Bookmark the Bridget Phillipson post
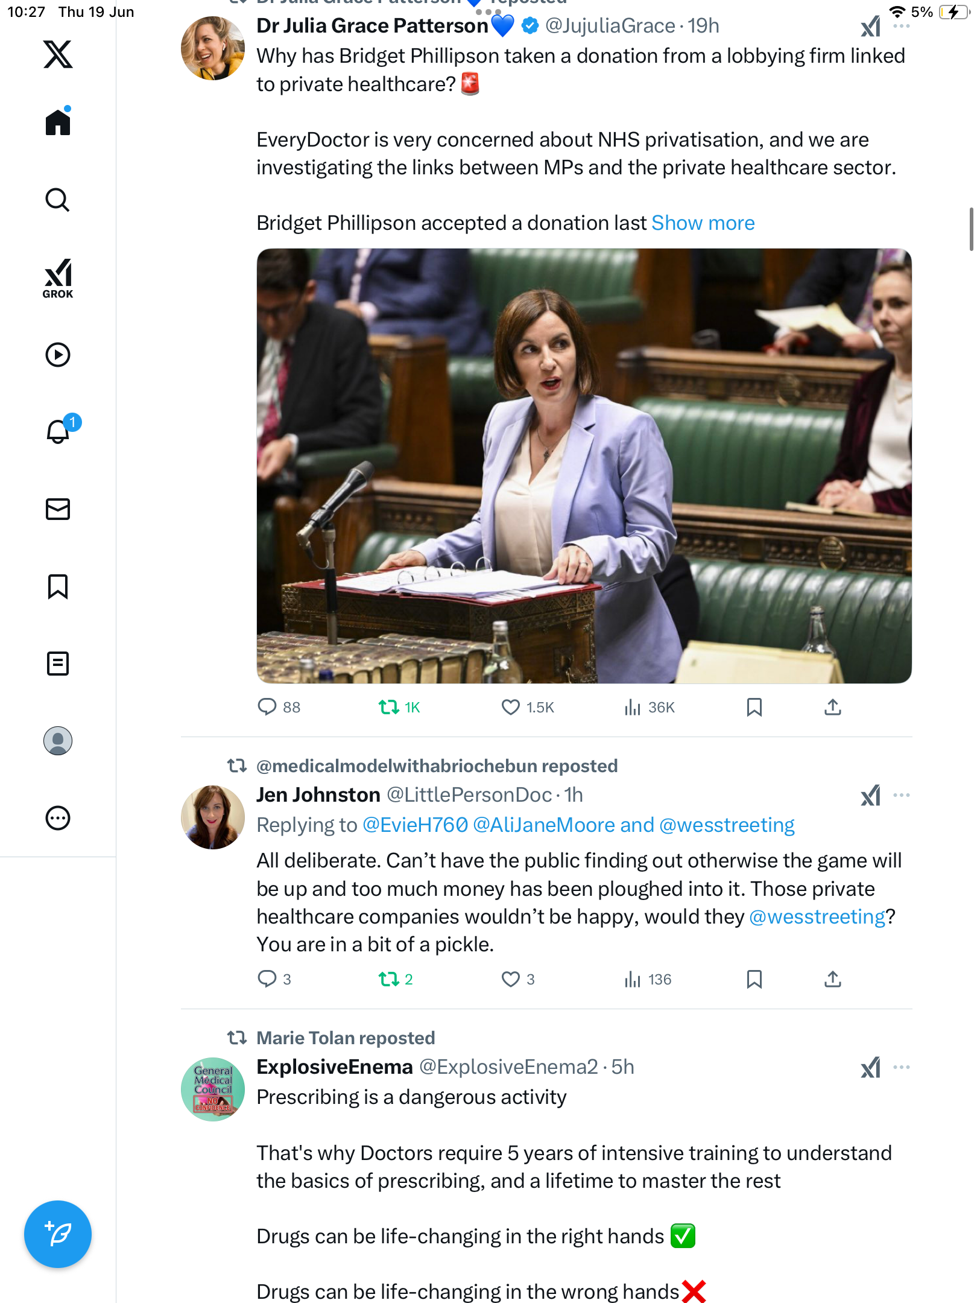This screenshot has width=977, height=1303. click(x=754, y=707)
